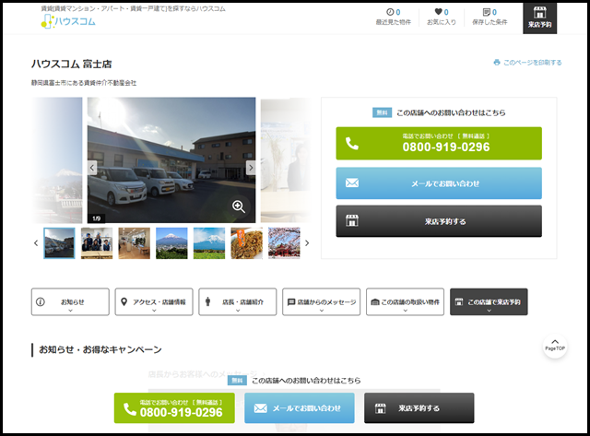Click 来店予約する in right panel
590x436 pixels.
pos(439,221)
